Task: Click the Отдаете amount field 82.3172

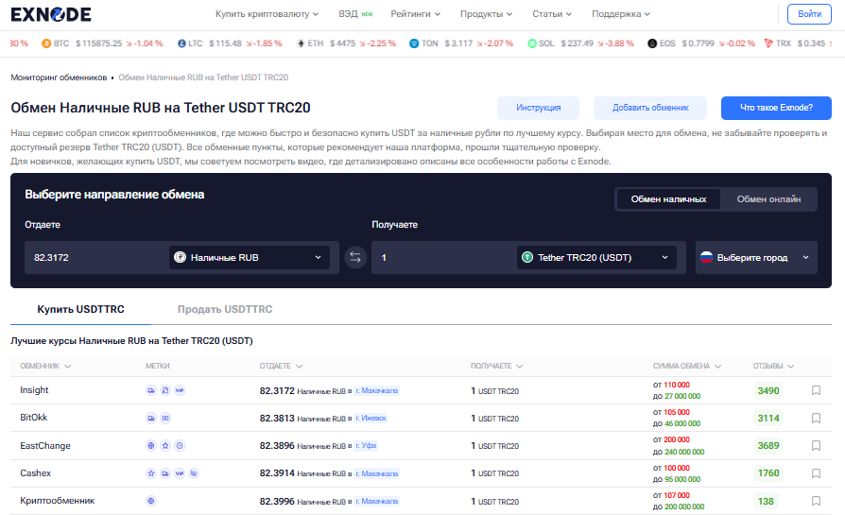Action: click(x=97, y=257)
